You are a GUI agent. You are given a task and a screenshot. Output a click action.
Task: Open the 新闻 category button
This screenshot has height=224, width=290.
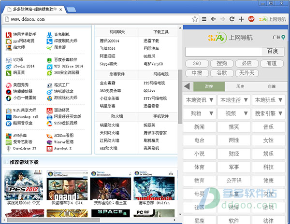tap(199, 127)
